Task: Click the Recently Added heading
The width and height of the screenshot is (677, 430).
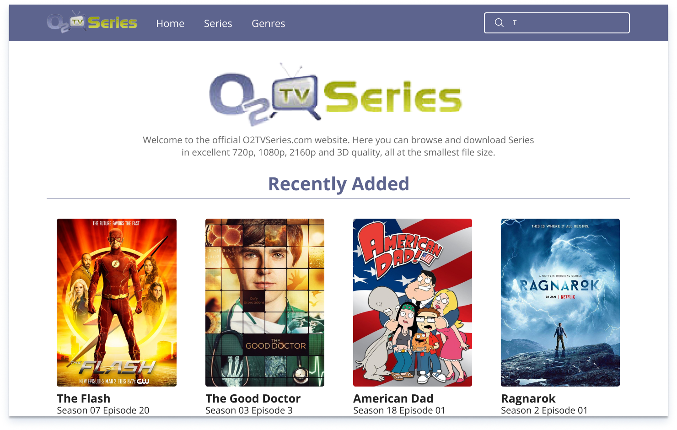Action: point(338,184)
